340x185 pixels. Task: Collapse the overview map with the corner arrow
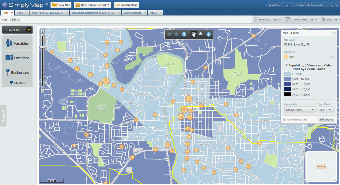click(x=334, y=179)
